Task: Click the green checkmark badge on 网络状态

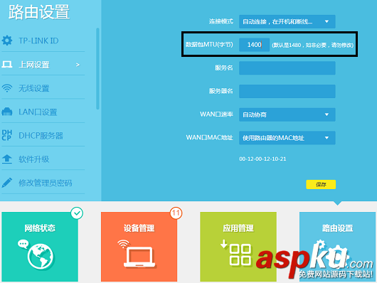Action: pos(77,213)
